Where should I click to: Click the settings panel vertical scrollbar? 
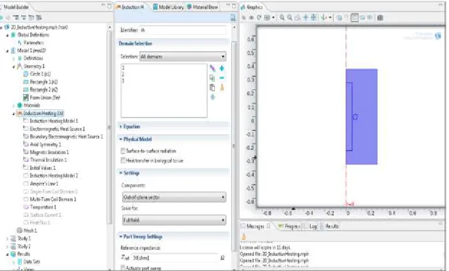(x=233, y=145)
